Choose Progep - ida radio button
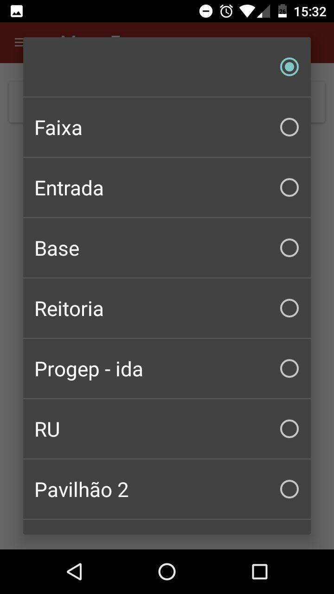334x594 pixels. pyautogui.click(x=289, y=368)
